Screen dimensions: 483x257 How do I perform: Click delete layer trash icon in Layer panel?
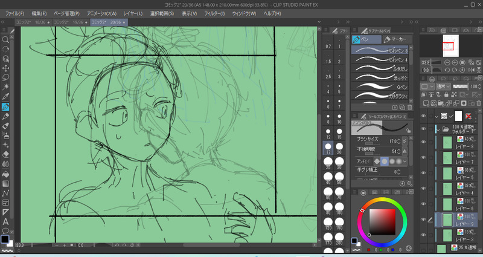click(478, 103)
